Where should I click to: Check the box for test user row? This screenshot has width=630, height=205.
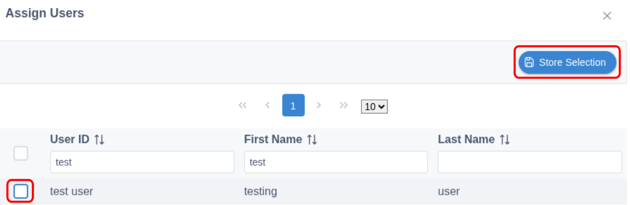[x=21, y=191]
